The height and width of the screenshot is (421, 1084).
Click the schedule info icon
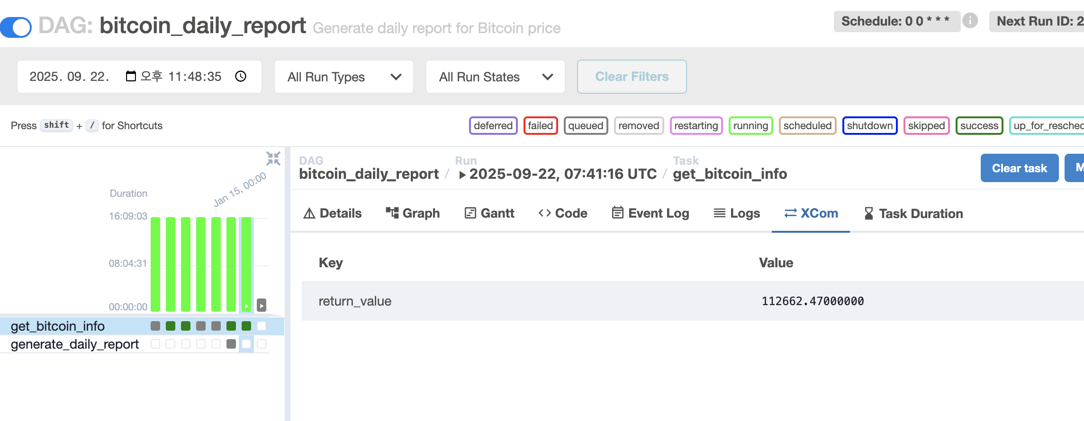click(970, 21)
